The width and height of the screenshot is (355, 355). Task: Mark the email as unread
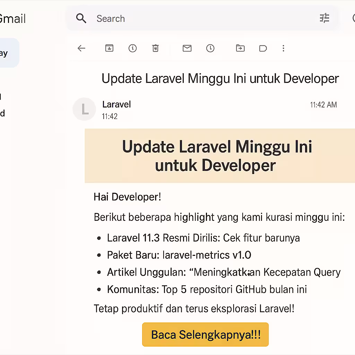click(187, 49)
